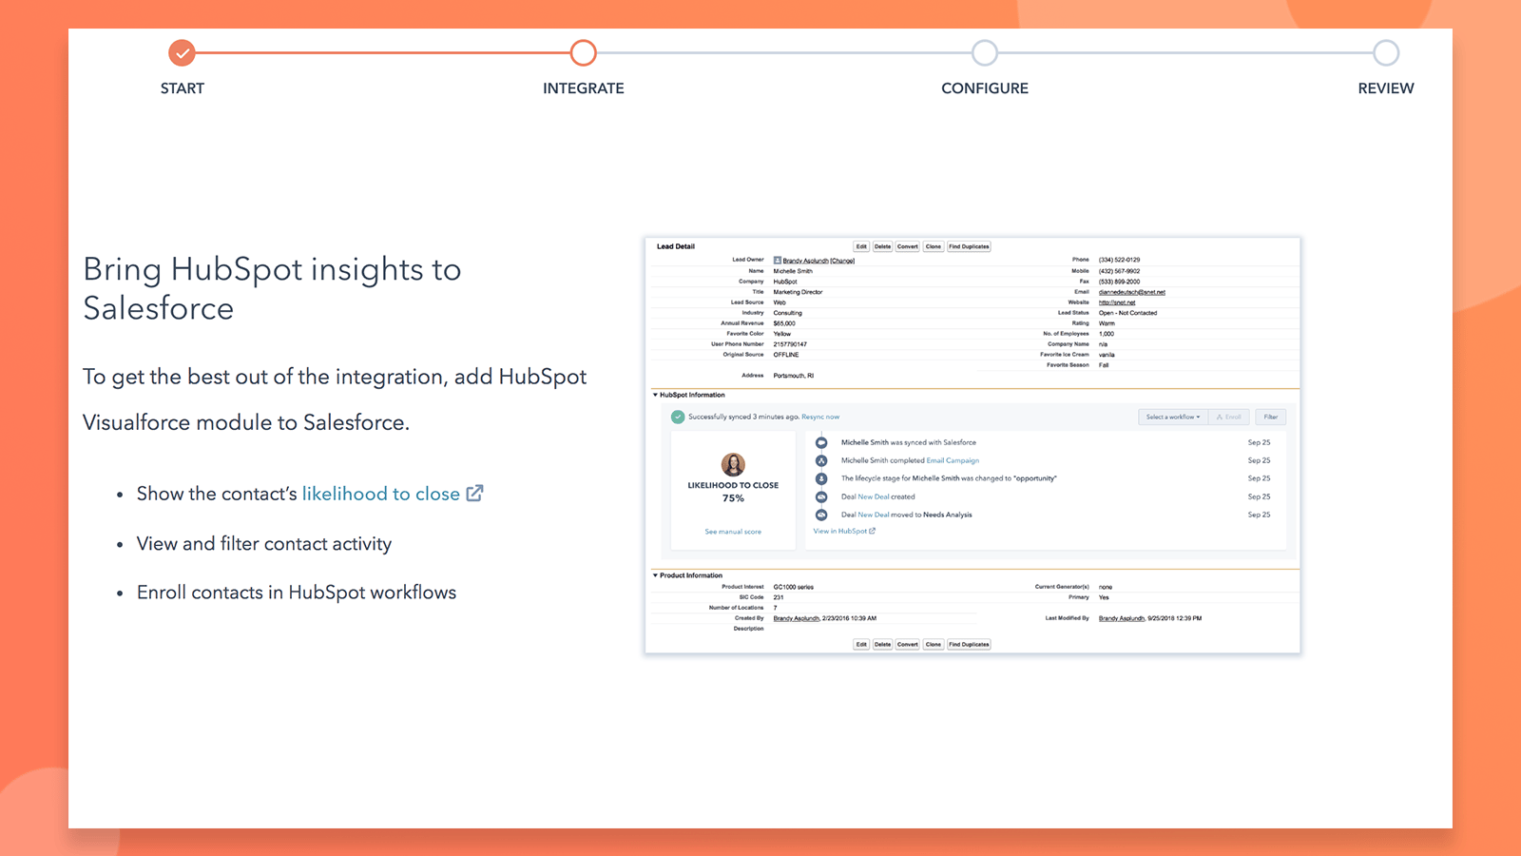Click the 'Marketing Director' title value
1521x856 pixels.
pos(798,292)
